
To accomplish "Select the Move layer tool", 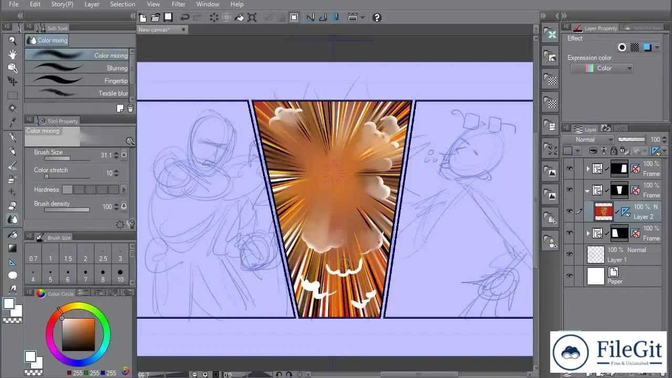I will coord(13,81).
